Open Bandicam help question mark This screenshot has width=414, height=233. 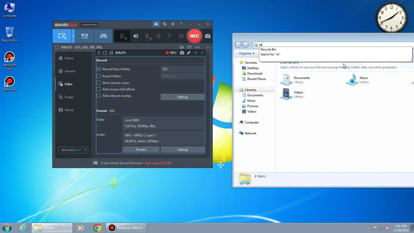(x=181, y=24)
